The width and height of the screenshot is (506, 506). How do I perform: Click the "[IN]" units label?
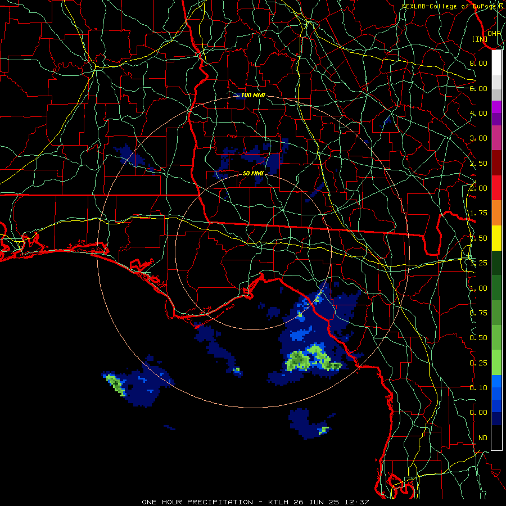tap(480, 39)
